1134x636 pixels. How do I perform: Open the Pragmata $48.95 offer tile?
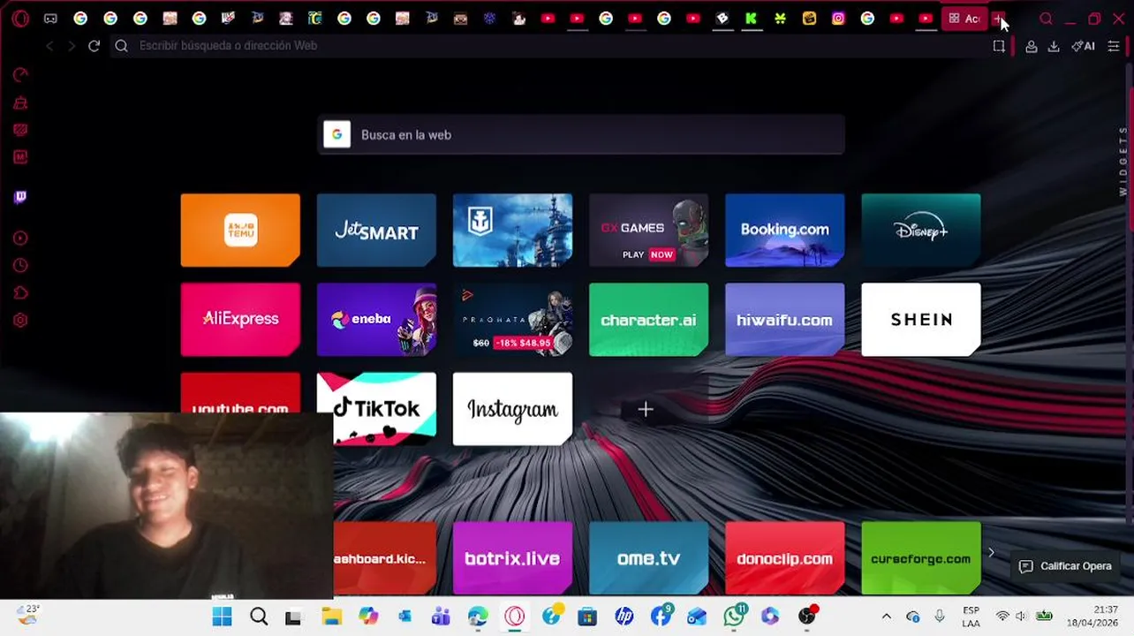pyautogui.click(x=512, y=319)
